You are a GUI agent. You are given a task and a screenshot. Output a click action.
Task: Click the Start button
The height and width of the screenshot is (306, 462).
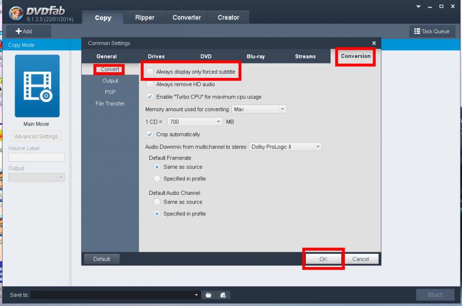435,295
